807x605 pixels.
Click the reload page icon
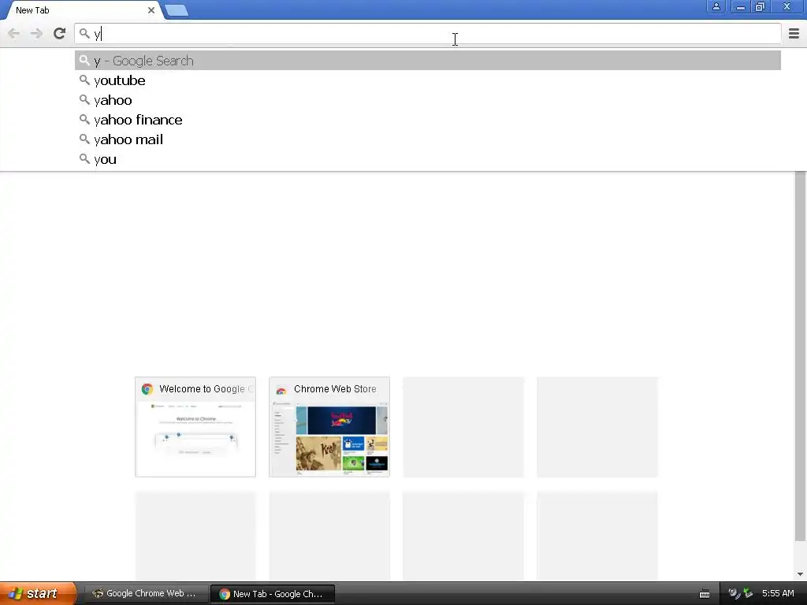60,33
